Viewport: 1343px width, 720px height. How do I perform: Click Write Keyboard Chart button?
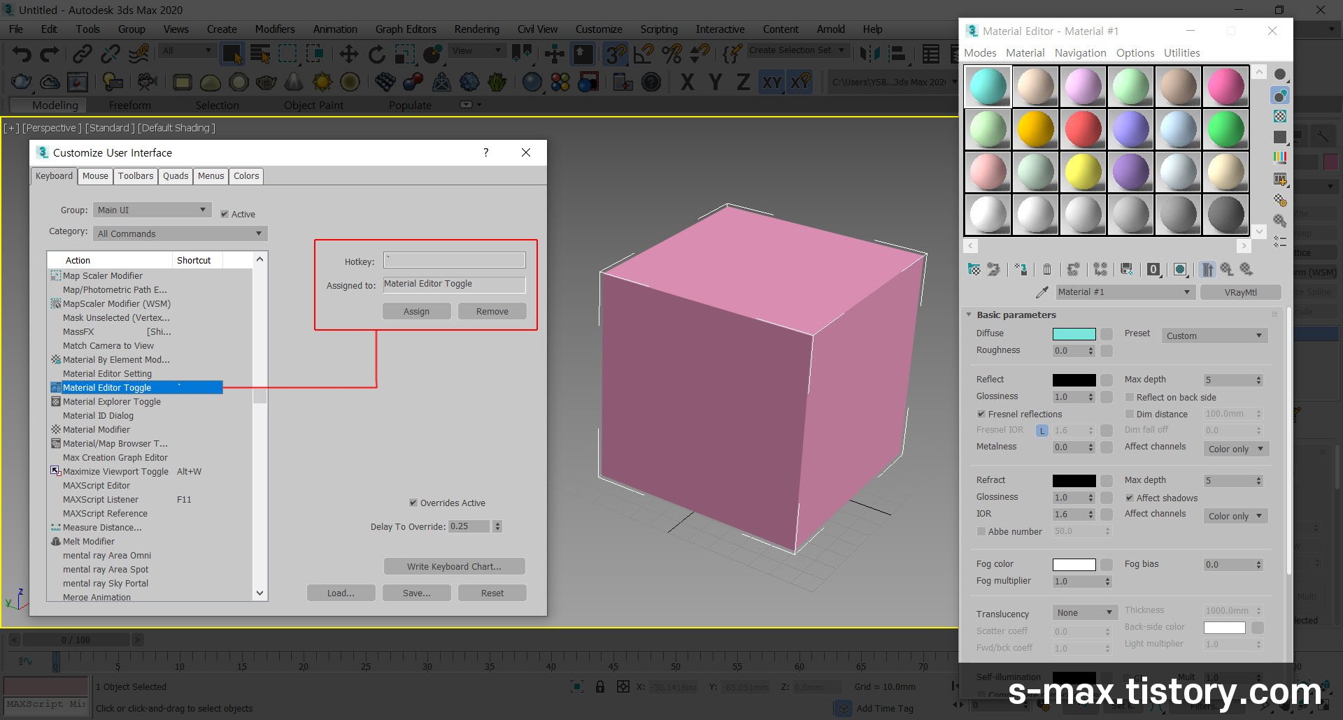click(x=454, y=566)
